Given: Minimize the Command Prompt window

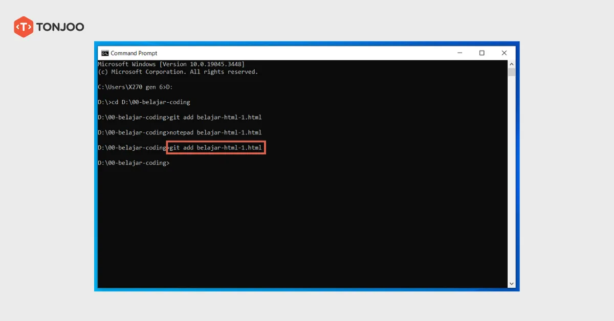Looking at the screenshot, I should (458, 53).
